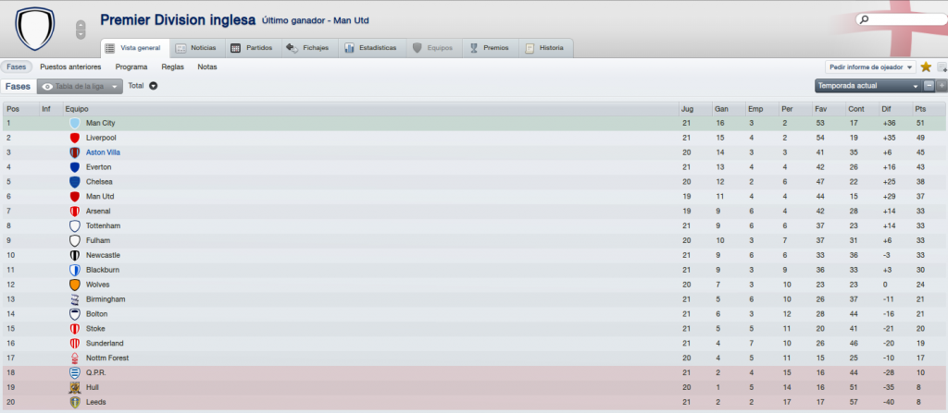Screen dimensions: 948x413
Task: Open the Aston Villa team link
Action: click(x=98, y=152)
